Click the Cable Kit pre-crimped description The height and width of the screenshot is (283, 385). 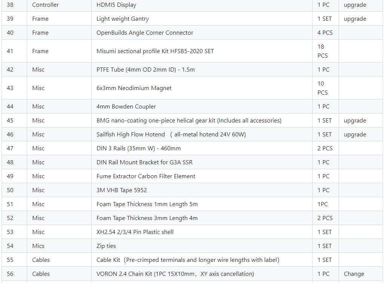188,260
